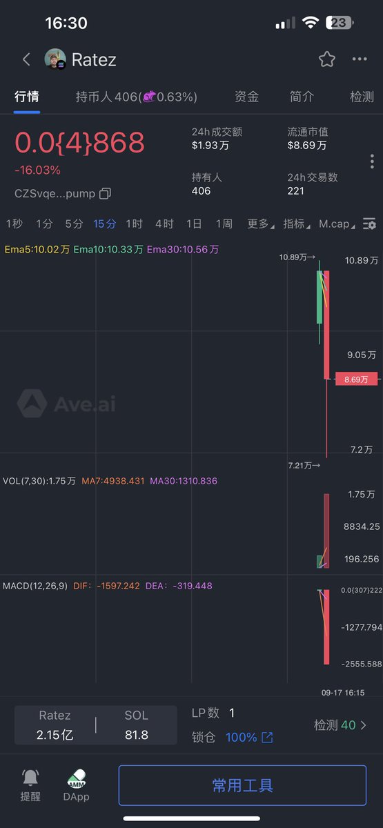Switch chart to 1日 interval

(194, 224)
